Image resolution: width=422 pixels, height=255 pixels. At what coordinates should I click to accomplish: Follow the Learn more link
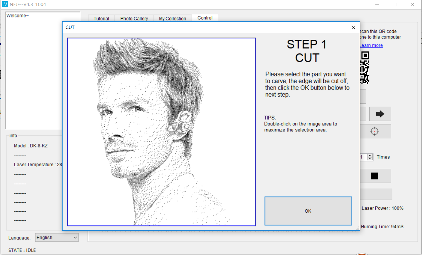tap(371, 45)
